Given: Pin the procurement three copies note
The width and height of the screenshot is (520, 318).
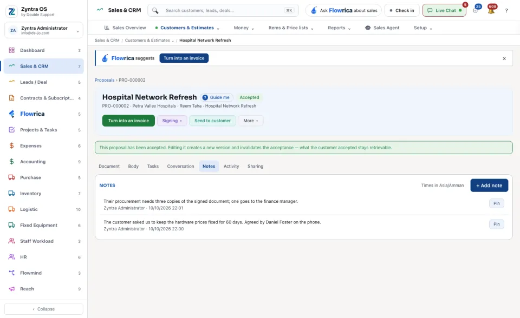Looking at the screenshot, I should coord(497,203).
